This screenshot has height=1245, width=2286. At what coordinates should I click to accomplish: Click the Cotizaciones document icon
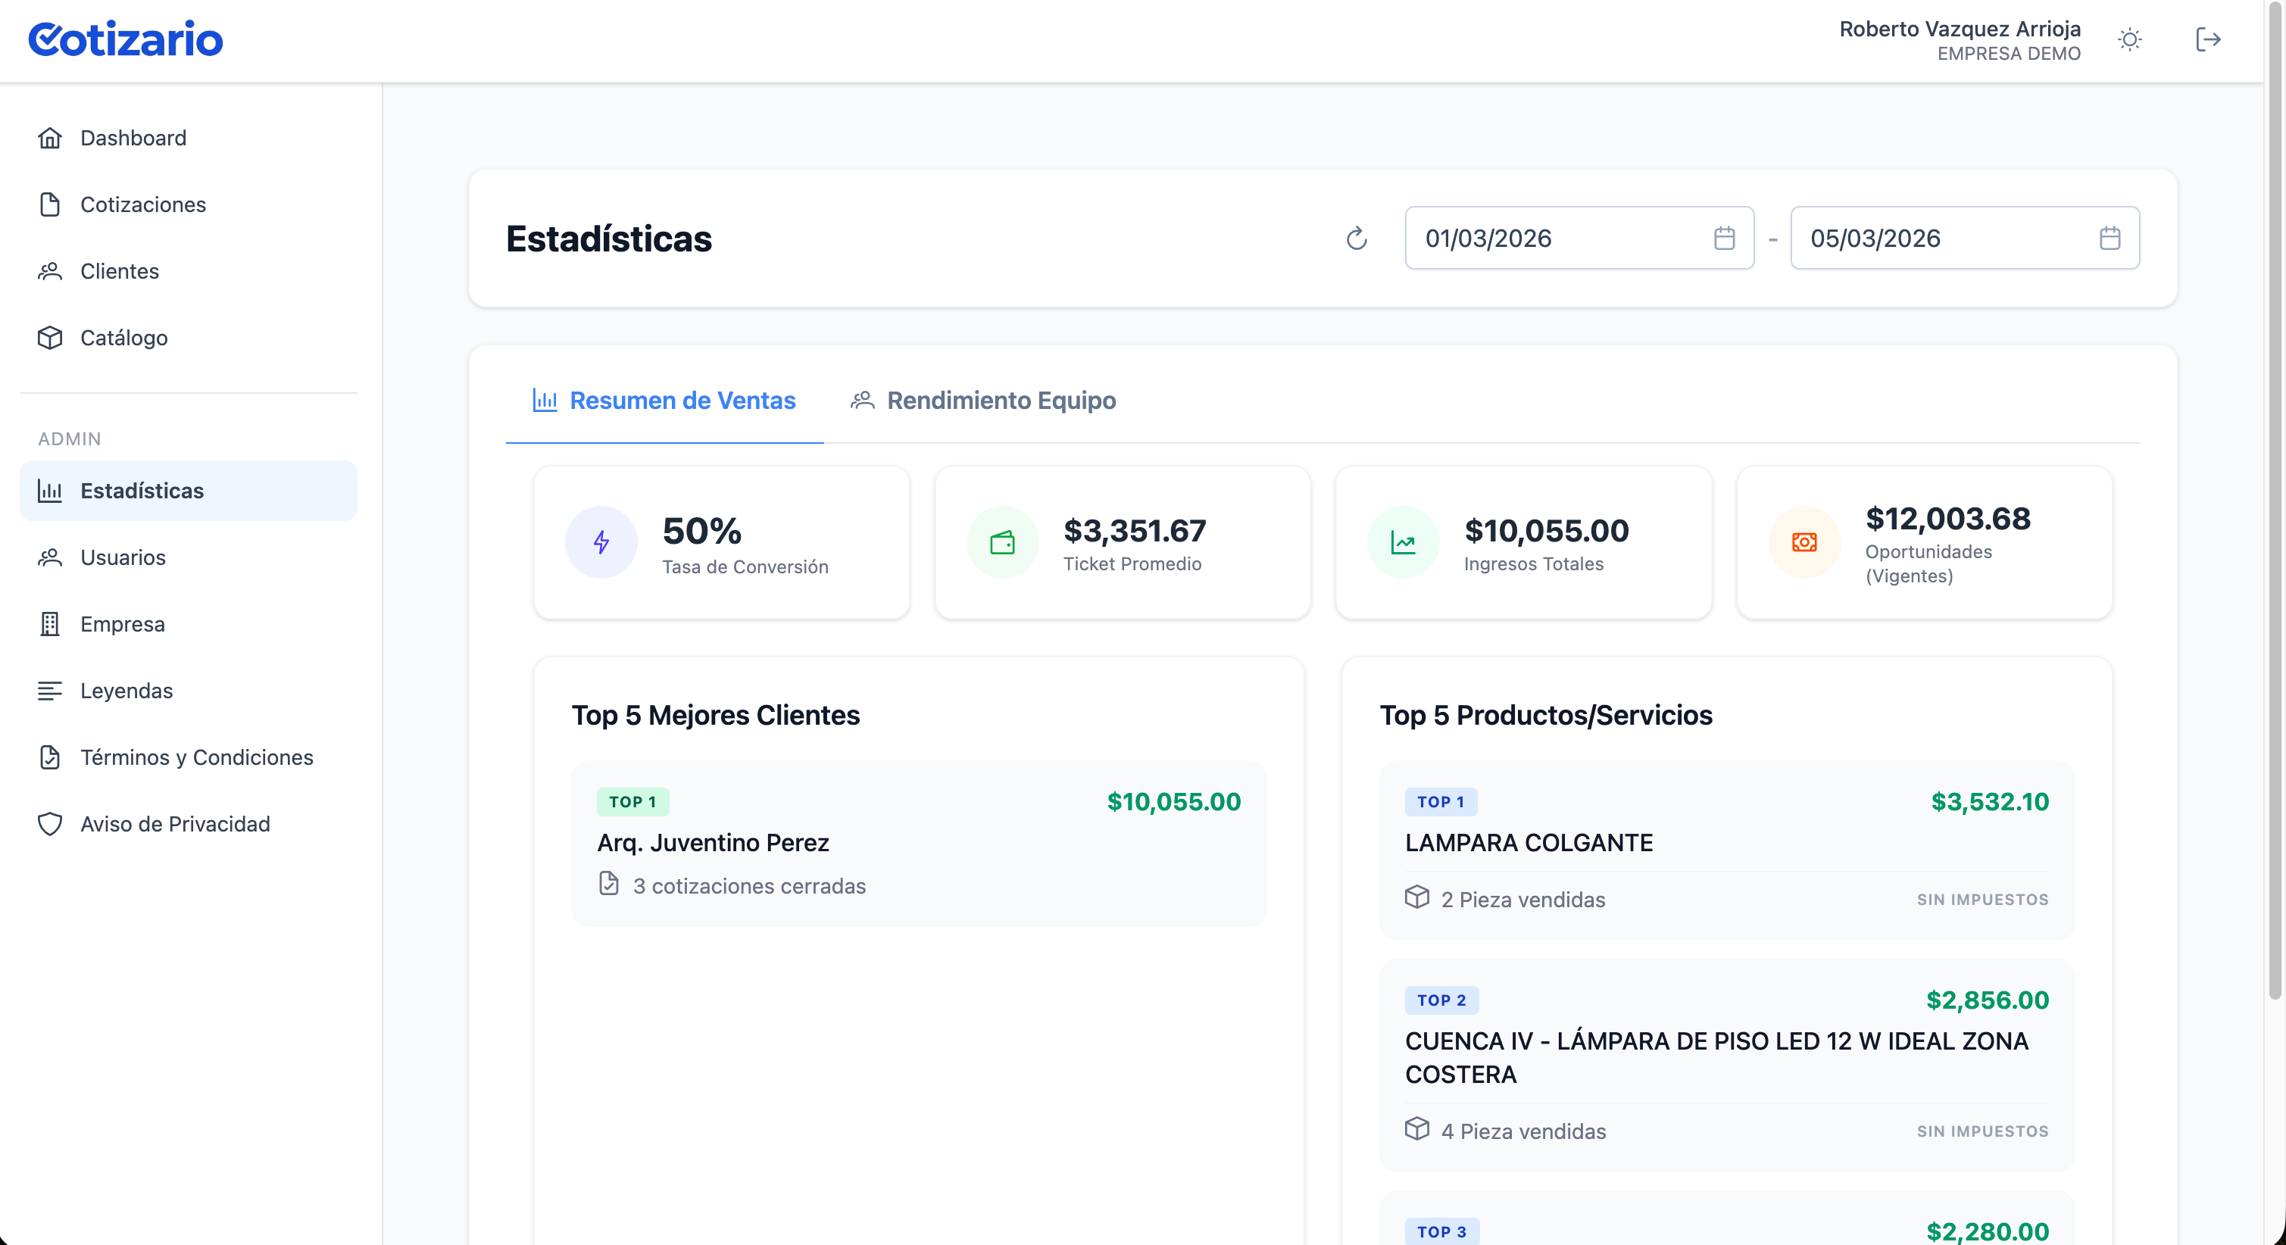coord(50,204)
